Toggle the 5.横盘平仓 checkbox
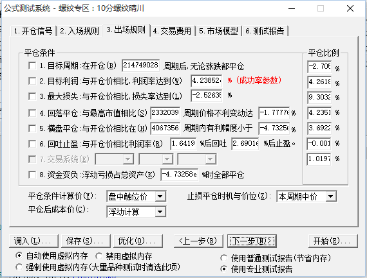 tap(32, 128)
